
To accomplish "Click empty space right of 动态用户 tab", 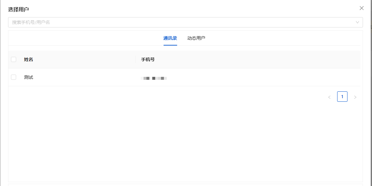I will [274, 38].
